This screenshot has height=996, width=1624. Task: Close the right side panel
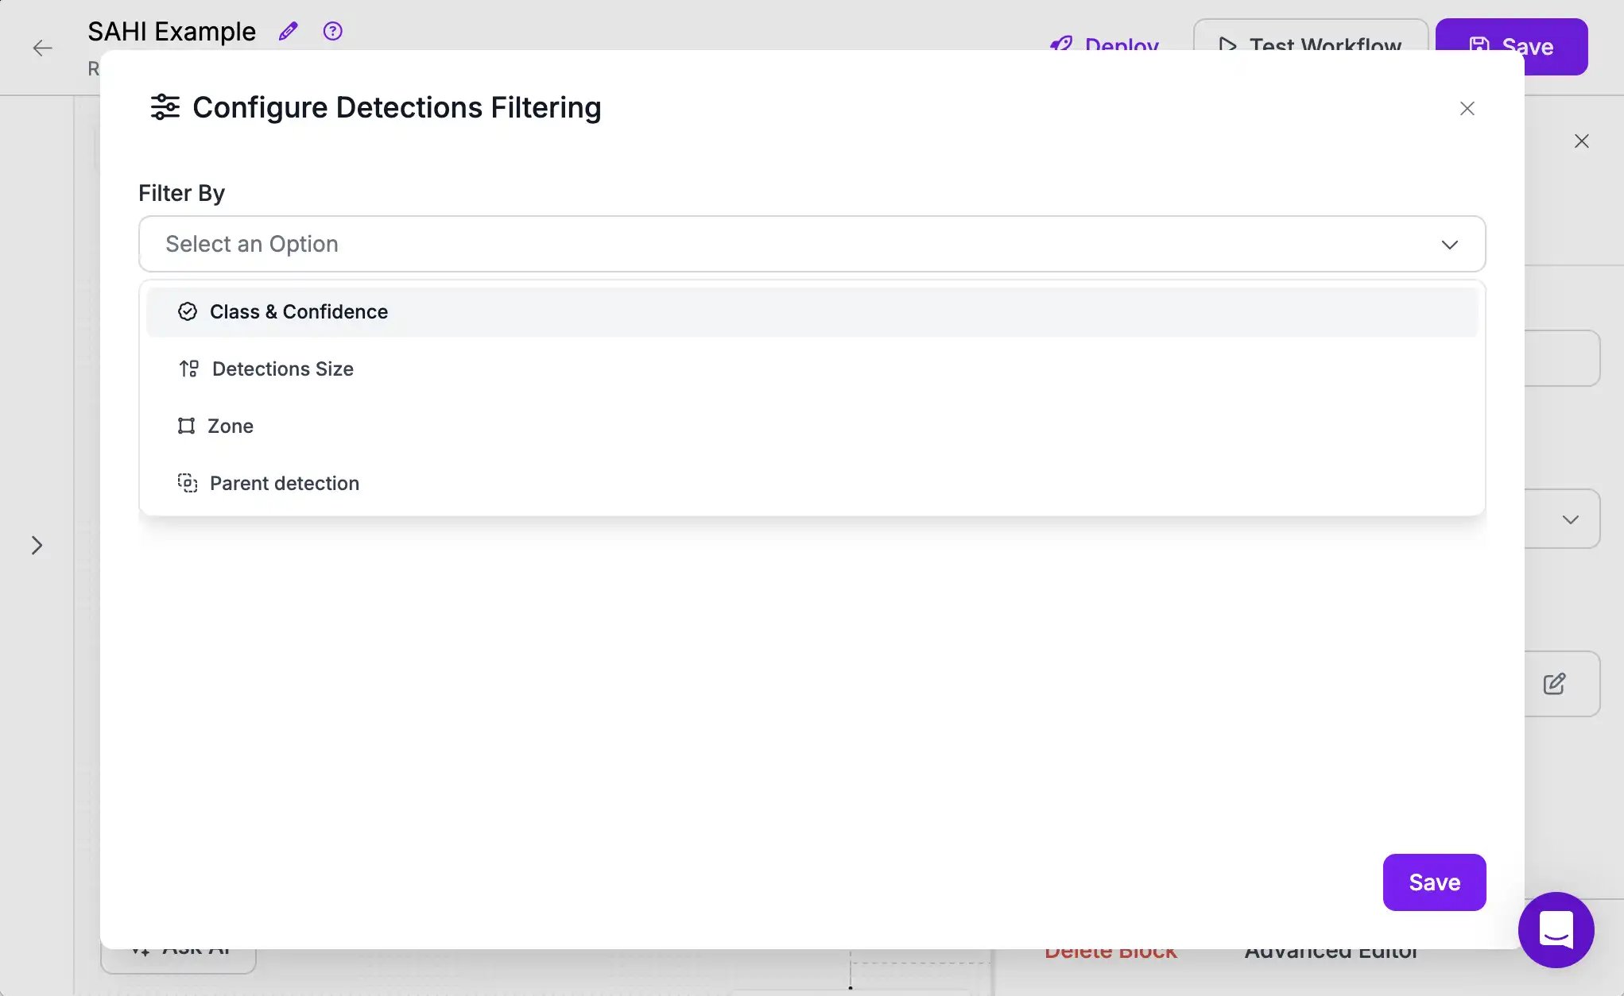[1582, 141]
